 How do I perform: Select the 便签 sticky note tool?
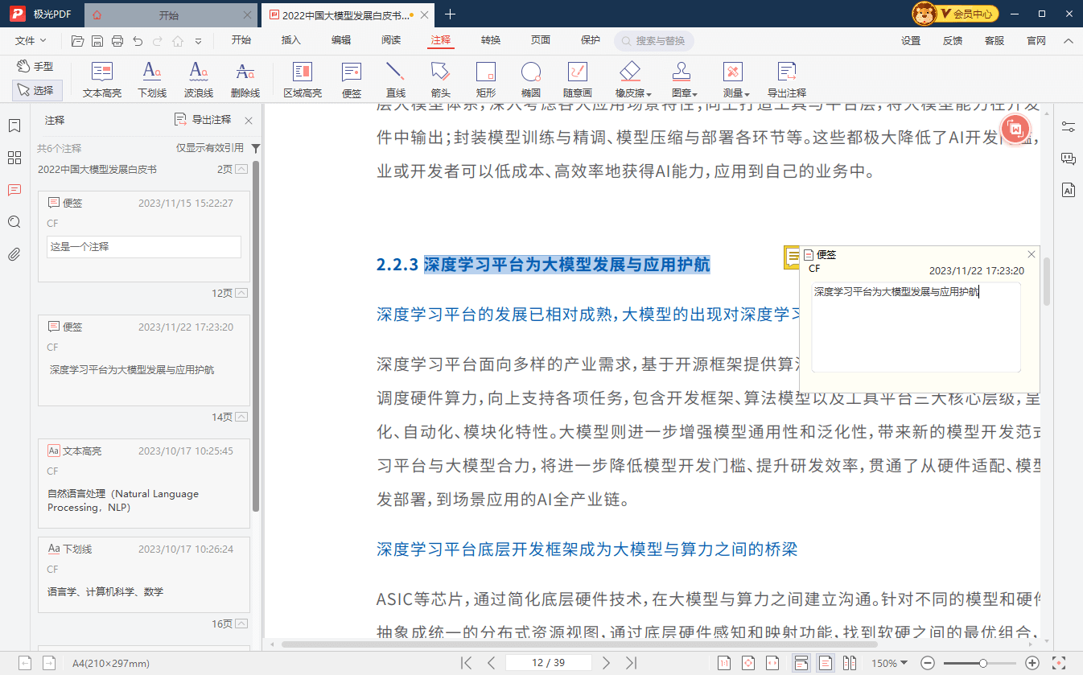click(x=352, y=80)
